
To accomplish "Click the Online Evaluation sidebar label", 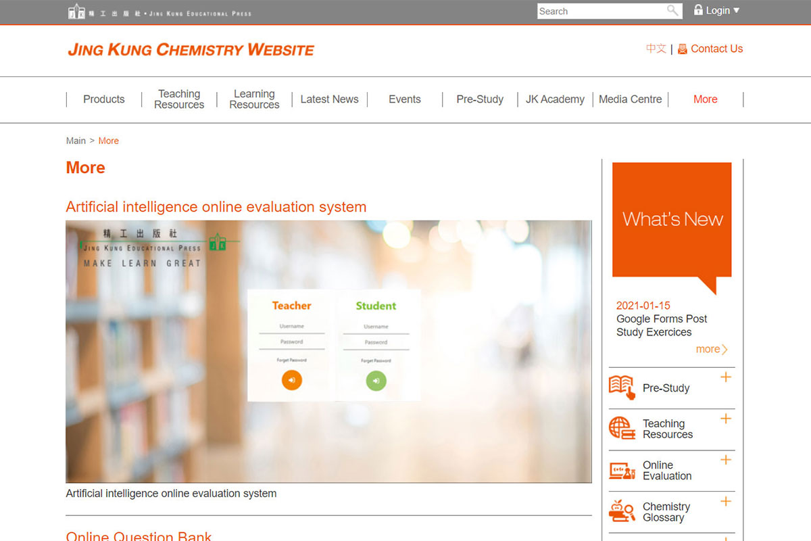I will (667, 471).
